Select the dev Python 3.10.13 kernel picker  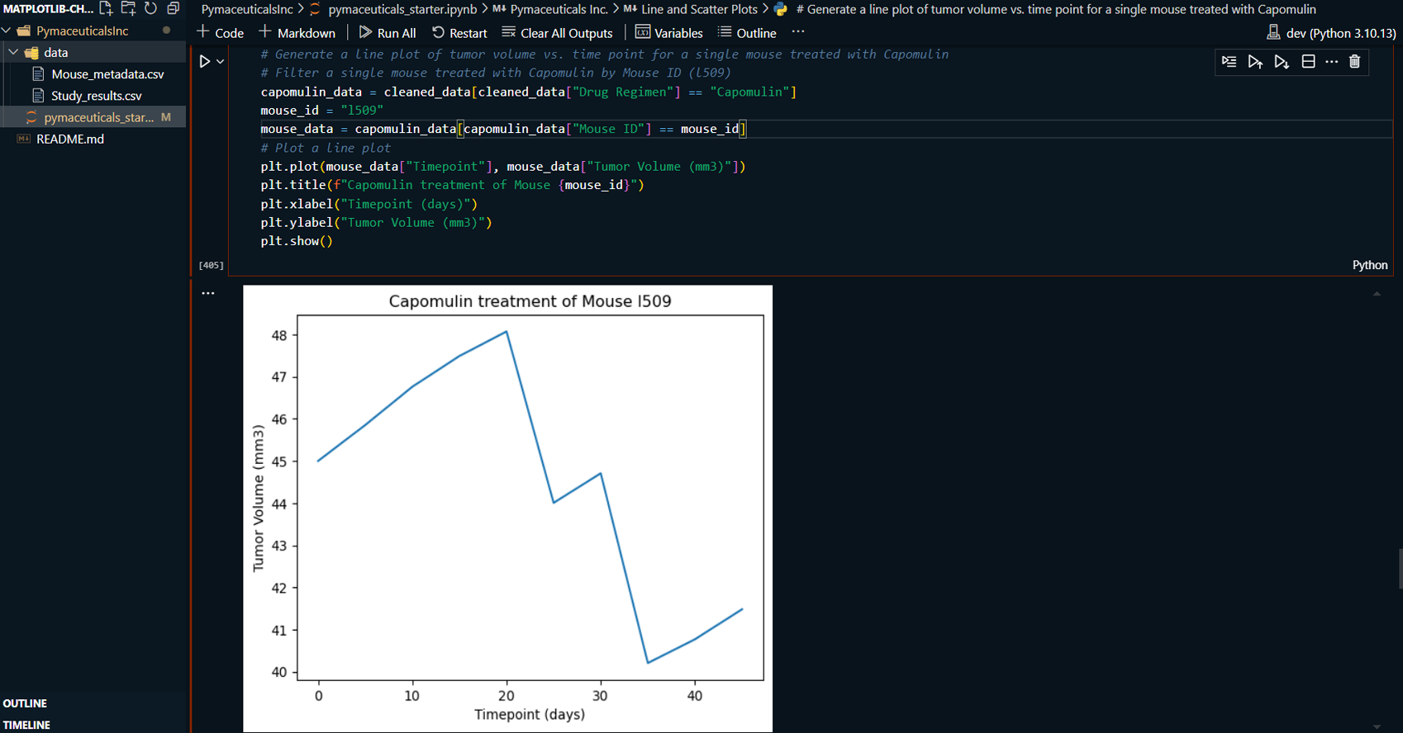pos(1331,33)
